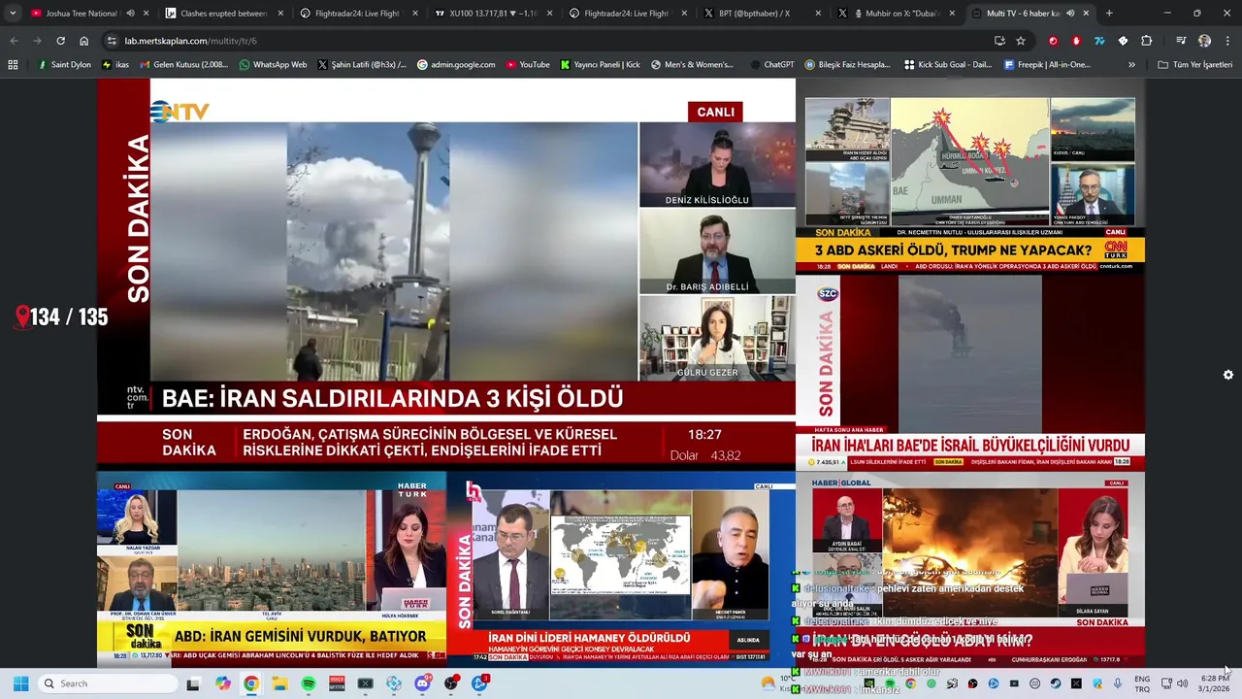Select the NTV live stream tile
1242x699 pixels.
click(446, 274)
